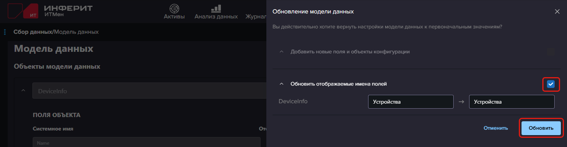Click the Name system name field

(146, 142)
